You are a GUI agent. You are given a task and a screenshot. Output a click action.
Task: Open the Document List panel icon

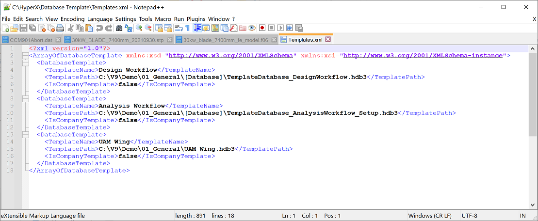pos(225,28)
